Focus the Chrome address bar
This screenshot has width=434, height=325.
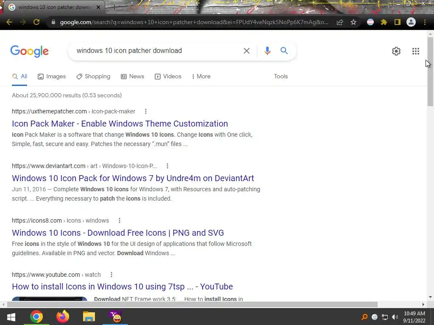coord(194,22)
